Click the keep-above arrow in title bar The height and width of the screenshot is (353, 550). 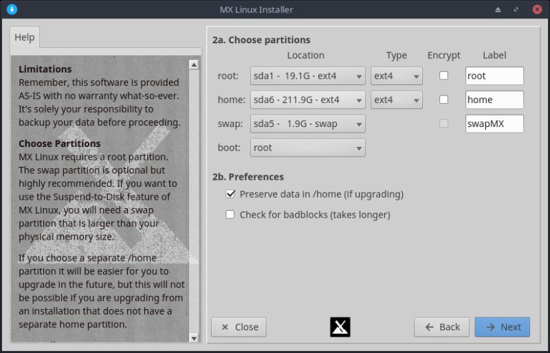click(498, 10)
